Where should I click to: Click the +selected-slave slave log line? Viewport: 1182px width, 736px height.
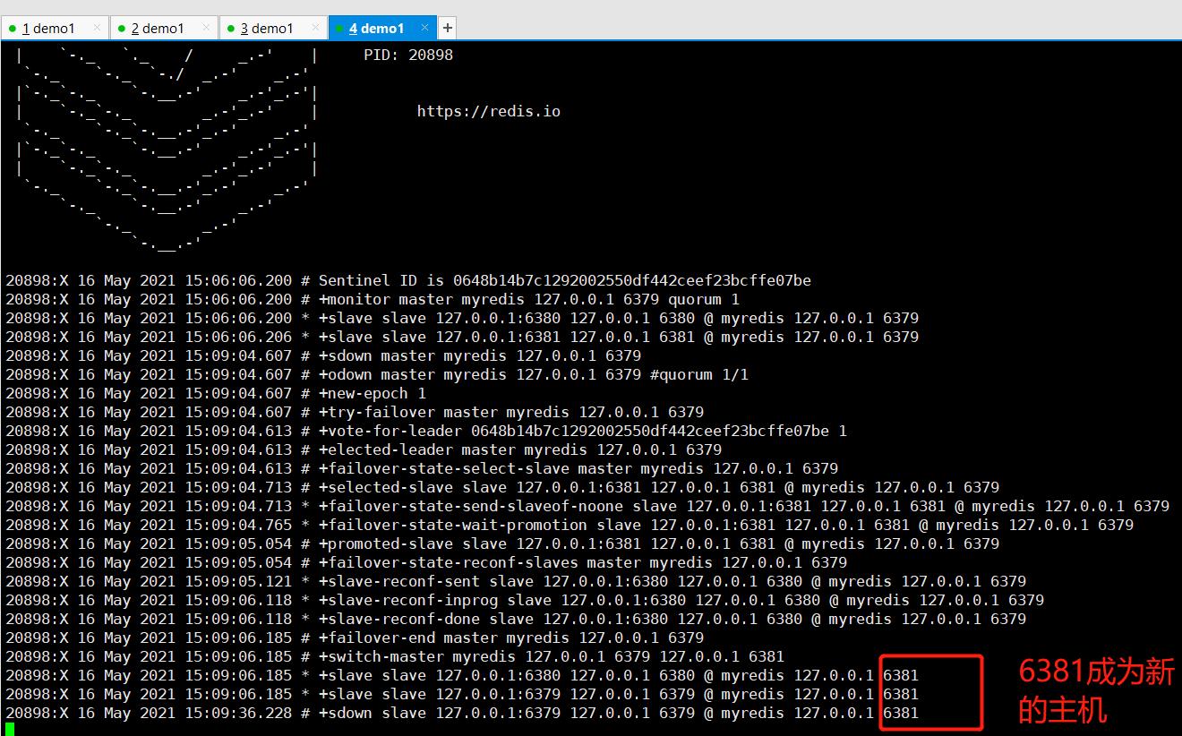pos(502,487)
